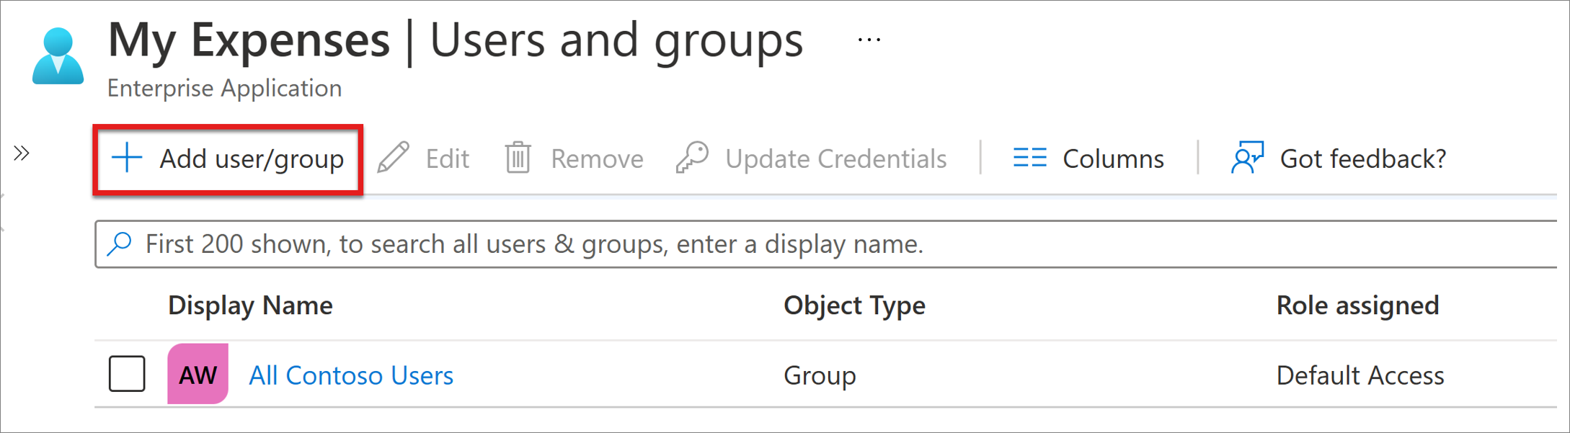Viewport: 1570px width, 433px height.
Task: Click the Remove button label
Action: point(597,159)
